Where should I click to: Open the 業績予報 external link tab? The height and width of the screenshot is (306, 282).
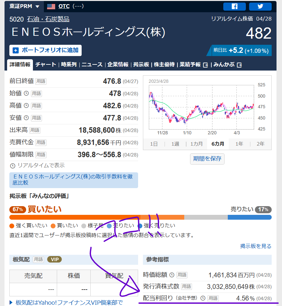(x=194, y=65)
